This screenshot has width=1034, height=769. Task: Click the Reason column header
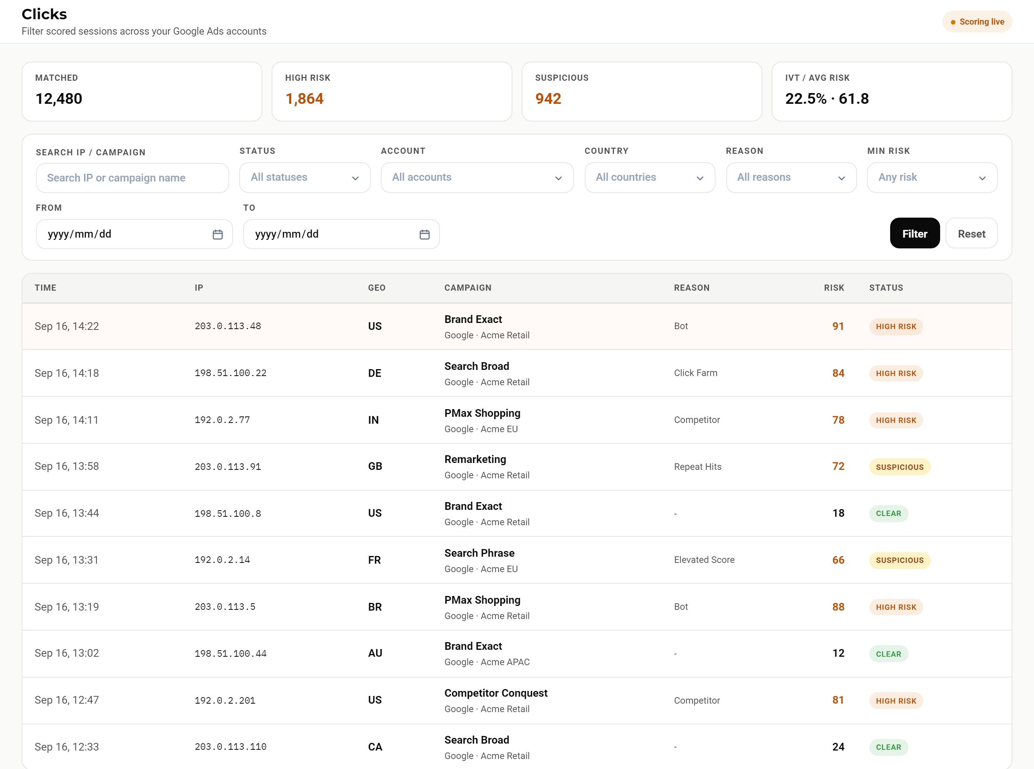(692, 288)
